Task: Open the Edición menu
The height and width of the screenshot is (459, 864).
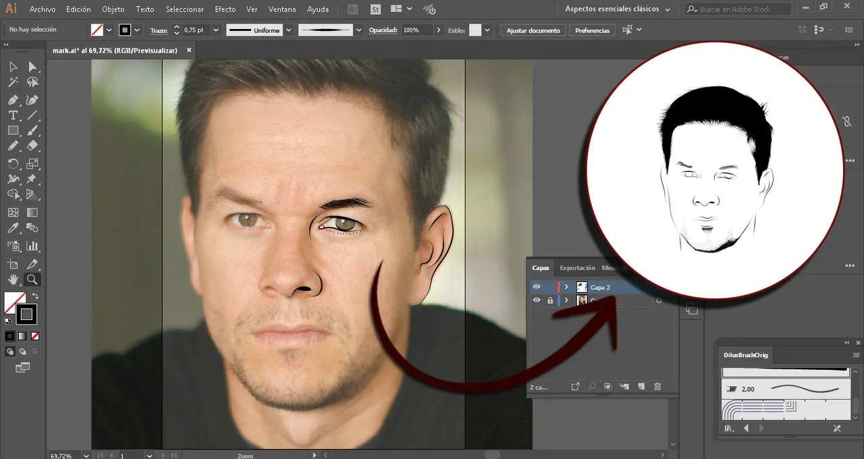Action: (78, 9)
